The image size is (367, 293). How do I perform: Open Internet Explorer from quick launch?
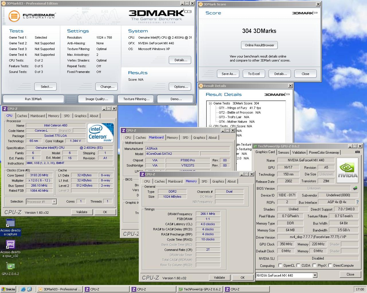pyautogui.click(x=23, y=289)
